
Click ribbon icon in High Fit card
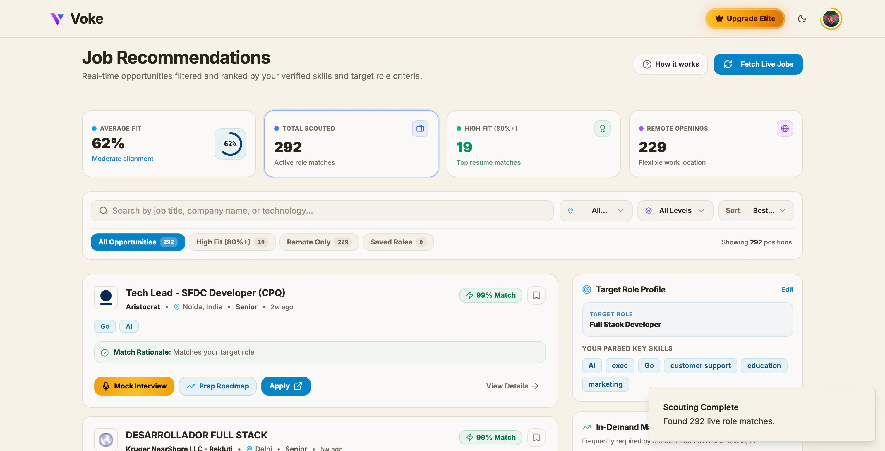click(602, 129)
